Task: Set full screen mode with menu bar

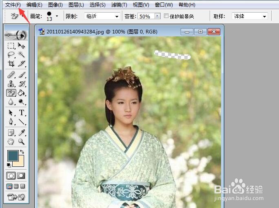Action: [16, 186]
